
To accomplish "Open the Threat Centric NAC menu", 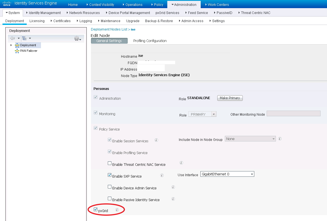I will point(254,13).
